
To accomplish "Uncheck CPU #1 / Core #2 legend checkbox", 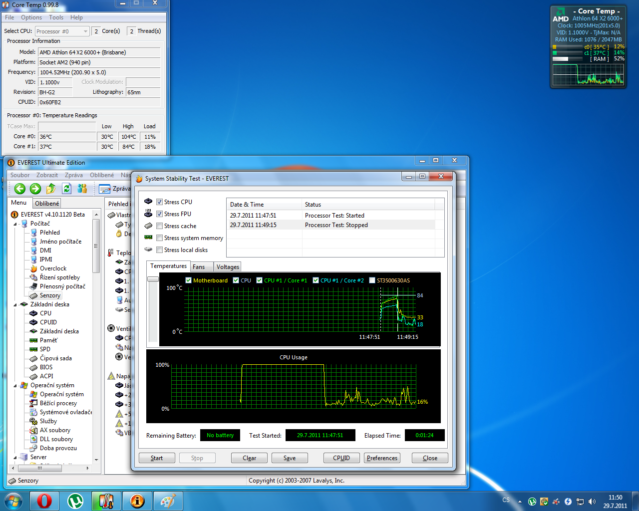I will click(x=316, y=280).
